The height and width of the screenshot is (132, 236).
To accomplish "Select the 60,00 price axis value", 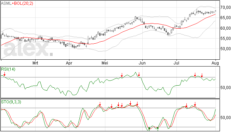I will (225, 28).
